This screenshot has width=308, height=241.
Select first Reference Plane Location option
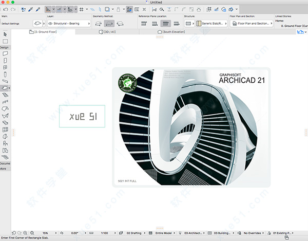click(x=144, y=24)
